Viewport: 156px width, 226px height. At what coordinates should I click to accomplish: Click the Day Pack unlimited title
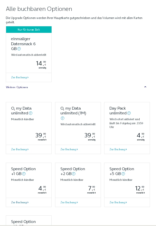(118, 111)
